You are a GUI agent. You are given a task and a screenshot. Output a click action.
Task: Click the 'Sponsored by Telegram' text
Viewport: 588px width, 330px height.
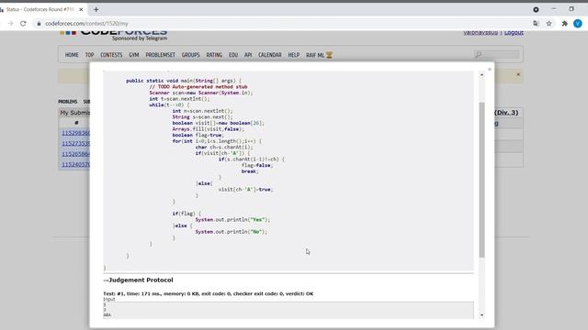coord(140,38)
